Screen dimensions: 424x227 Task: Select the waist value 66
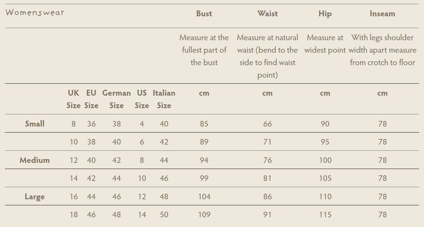point(267,124)
